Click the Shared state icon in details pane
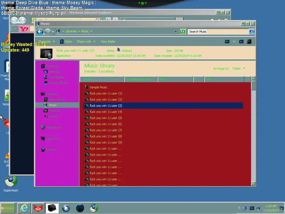This screenshot has width=285, height=214. (x=119, y=50)
